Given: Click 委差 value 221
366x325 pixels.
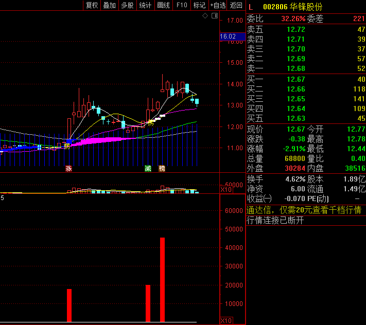Looking at the screenshot, I should pos(359,19).
